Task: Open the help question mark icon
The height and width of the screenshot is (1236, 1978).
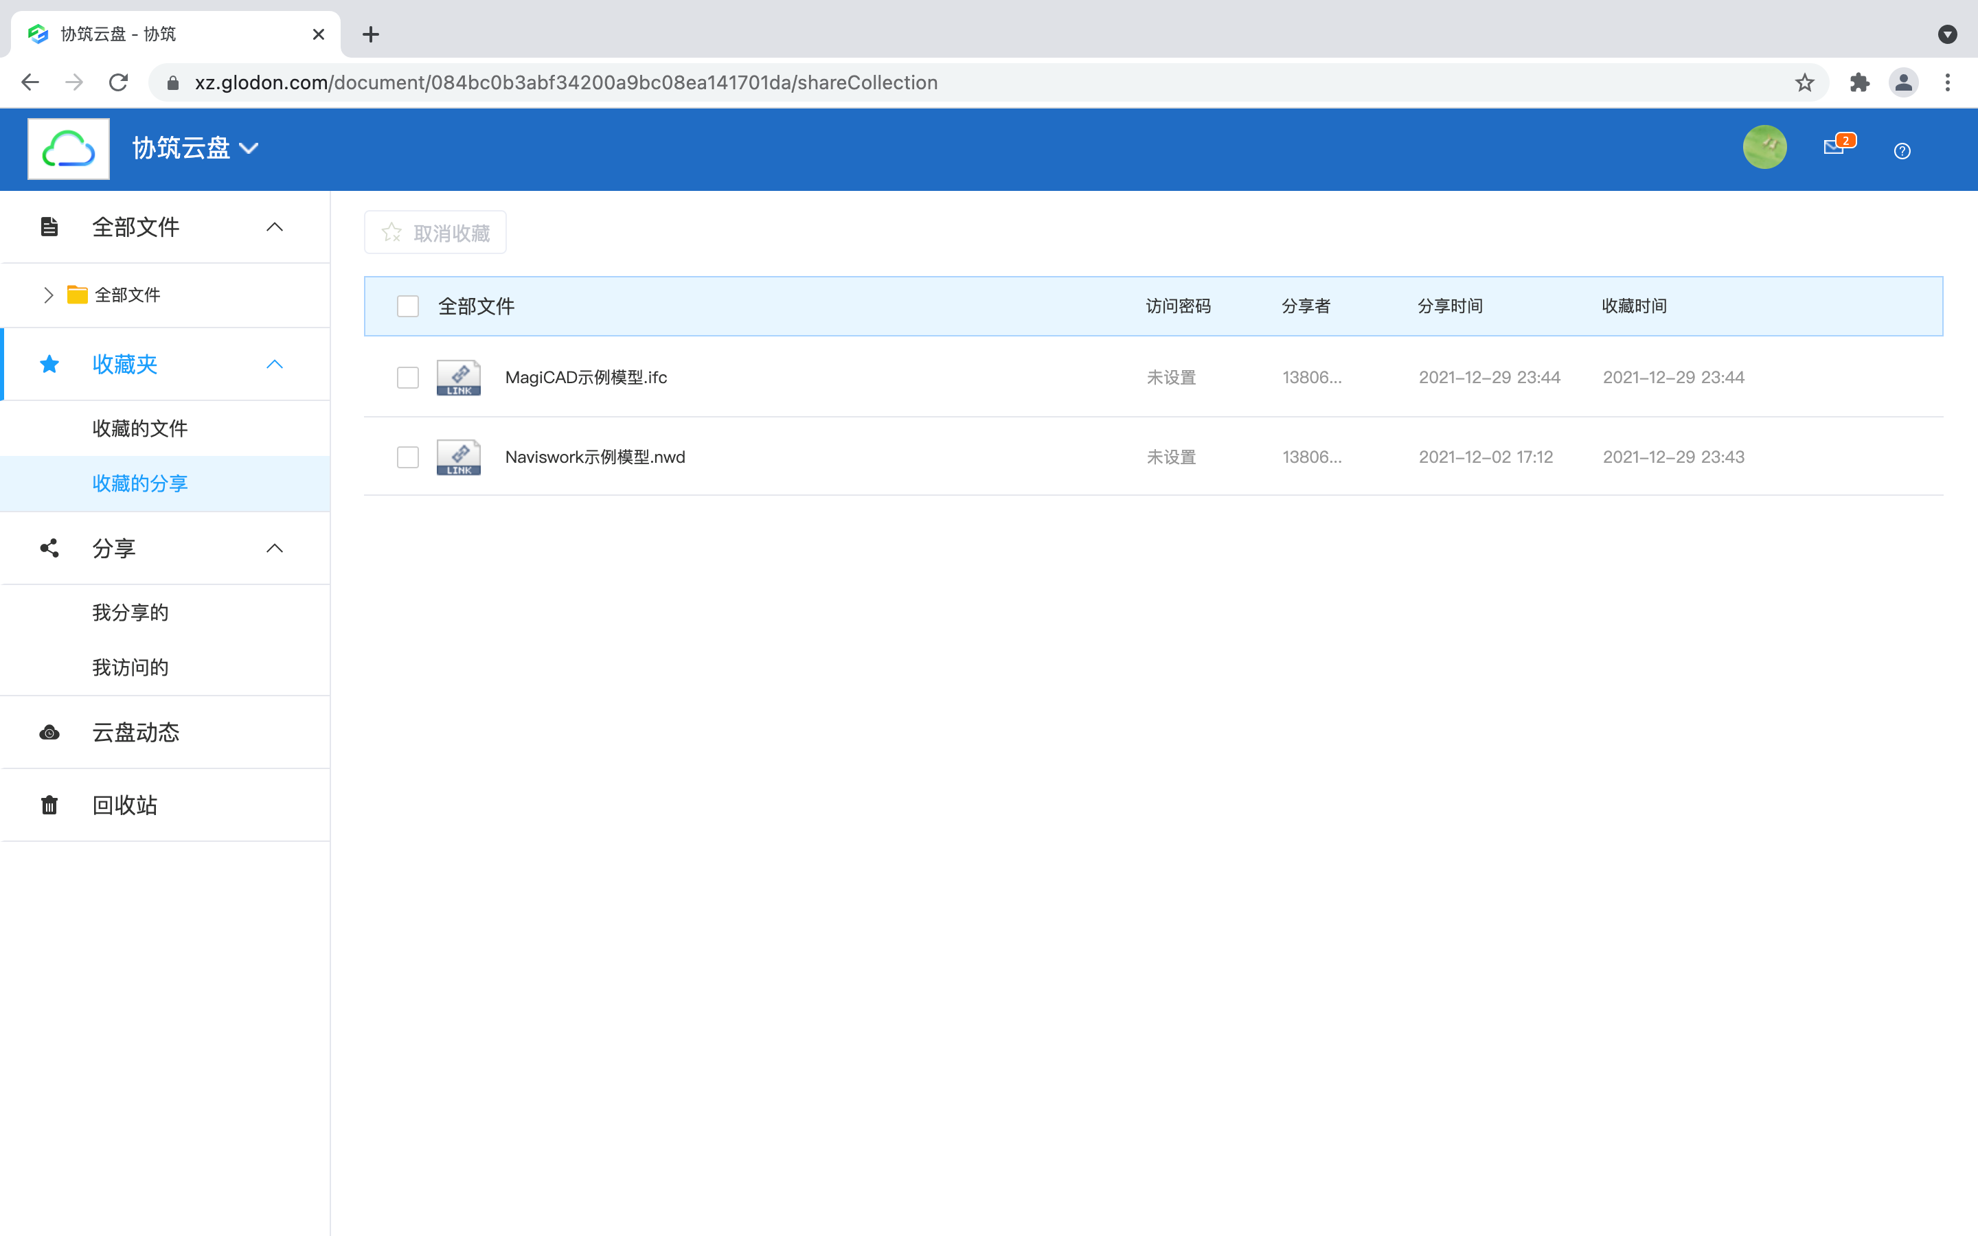Action: click(x=1902, y=150)
